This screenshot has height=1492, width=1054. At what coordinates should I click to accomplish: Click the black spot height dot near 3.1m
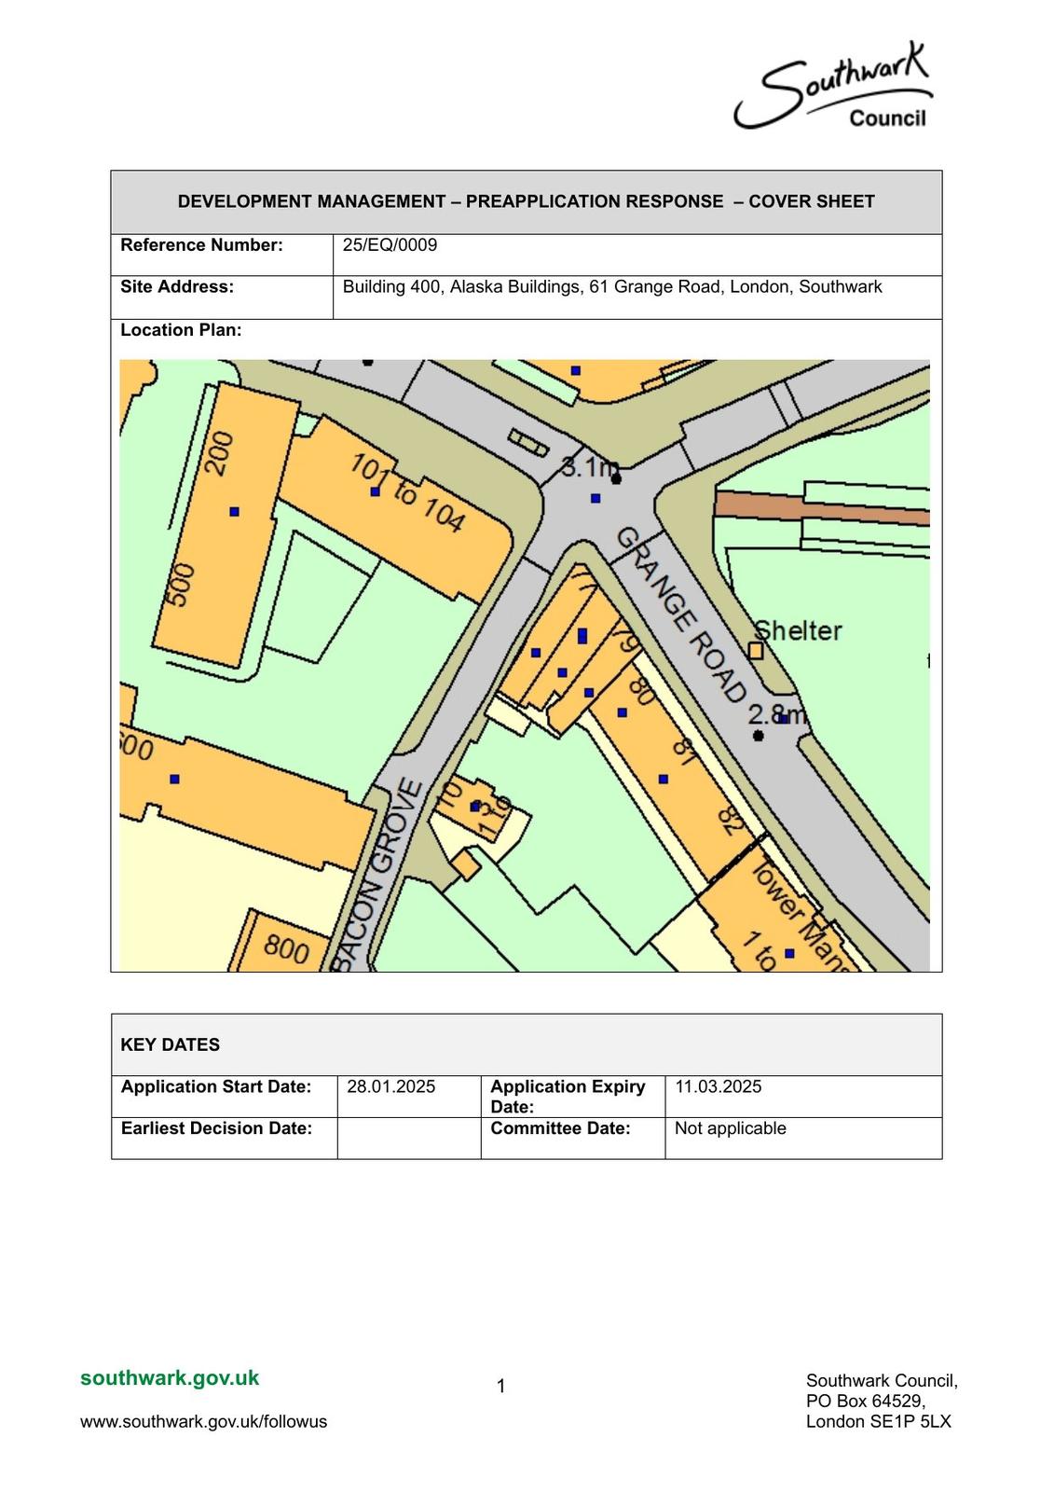[x=616, y=479]
